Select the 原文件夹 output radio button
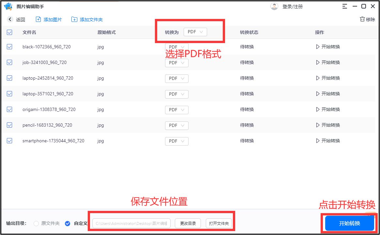380x235 pixels. pyautogui.click(x=36, y=224)
